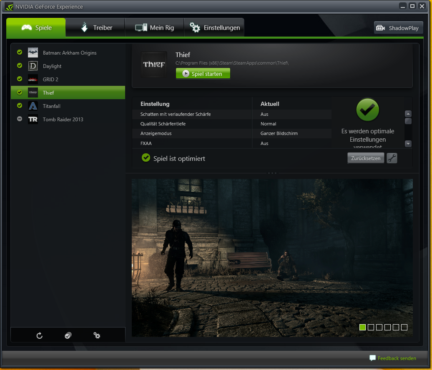This screenshot has height=370, width=432.
Task: Click gears icon on Einstellungen tab
Action: click(x=195, y=27)
